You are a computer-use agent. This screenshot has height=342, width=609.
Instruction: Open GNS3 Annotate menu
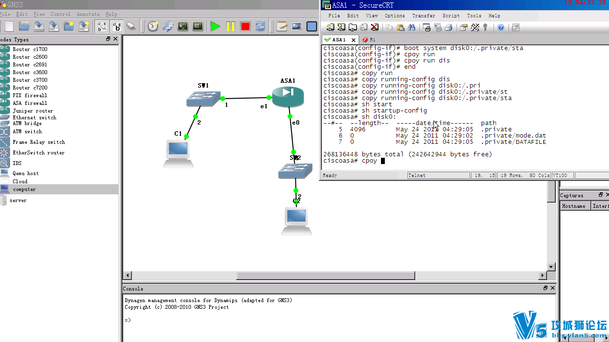click(89, 14)
